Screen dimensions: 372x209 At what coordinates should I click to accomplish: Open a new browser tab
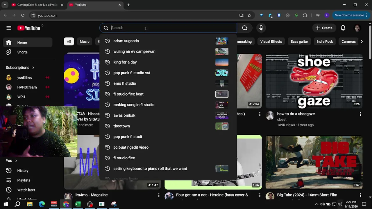(128, 5)
